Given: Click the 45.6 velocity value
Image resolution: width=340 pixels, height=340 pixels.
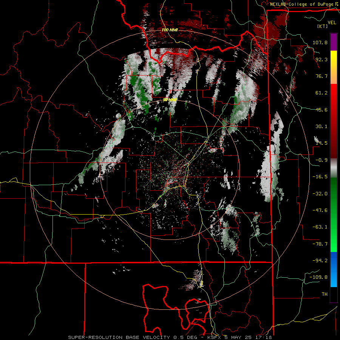Looking at the screenshot, I should tap(321, 110).
